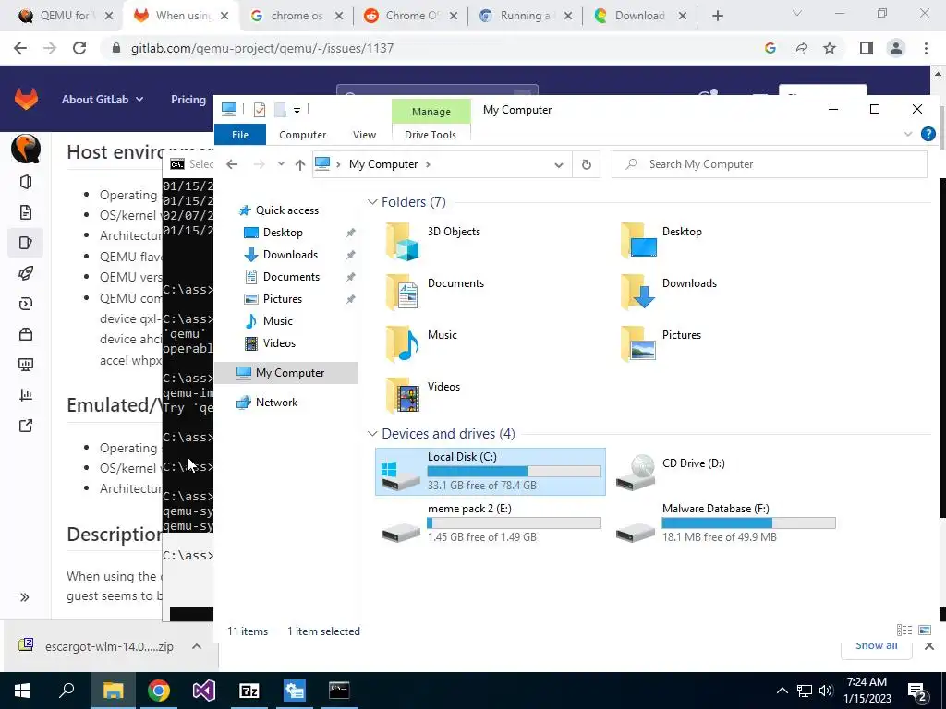The width and height of the screenshot is (946, 709).
Task: Open the Customize Quick Access Toolbar dropdown
Action: click(x=297, y=110)
